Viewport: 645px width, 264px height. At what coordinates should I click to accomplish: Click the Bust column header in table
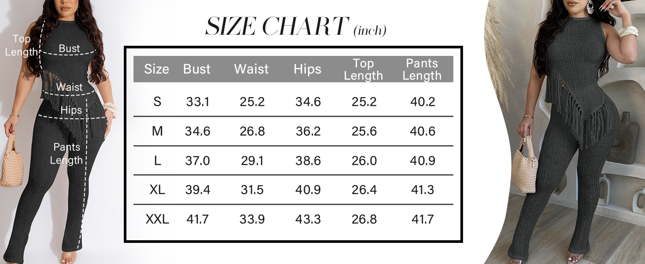point(197,69)
